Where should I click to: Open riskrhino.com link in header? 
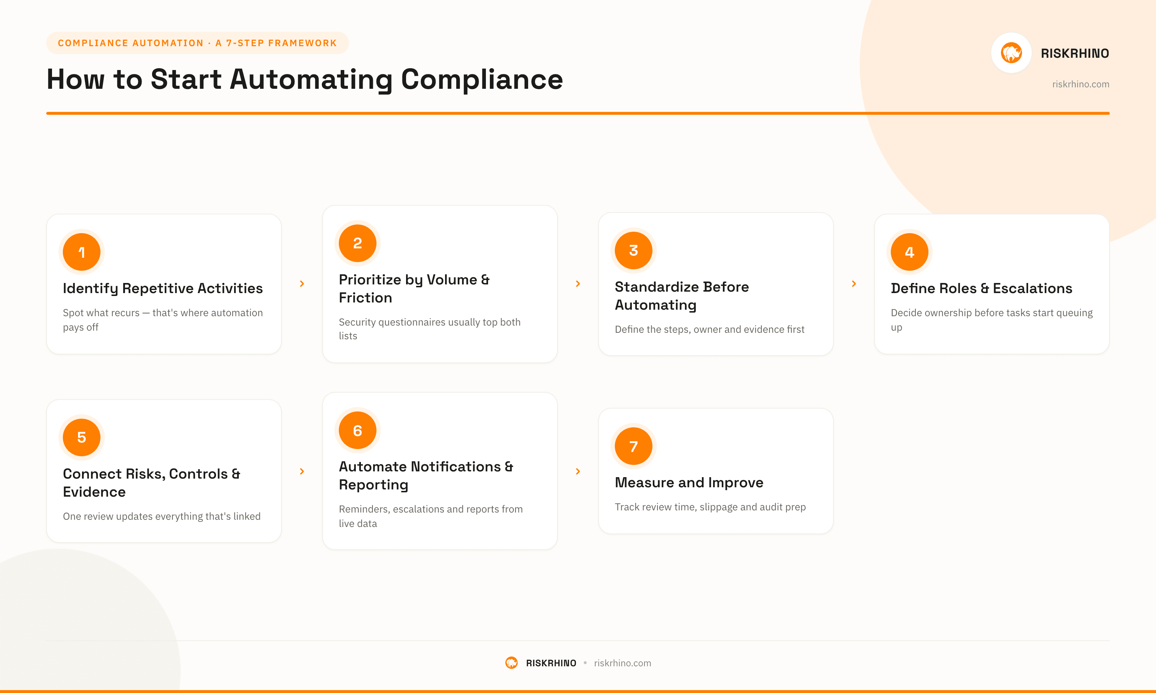1080,84
